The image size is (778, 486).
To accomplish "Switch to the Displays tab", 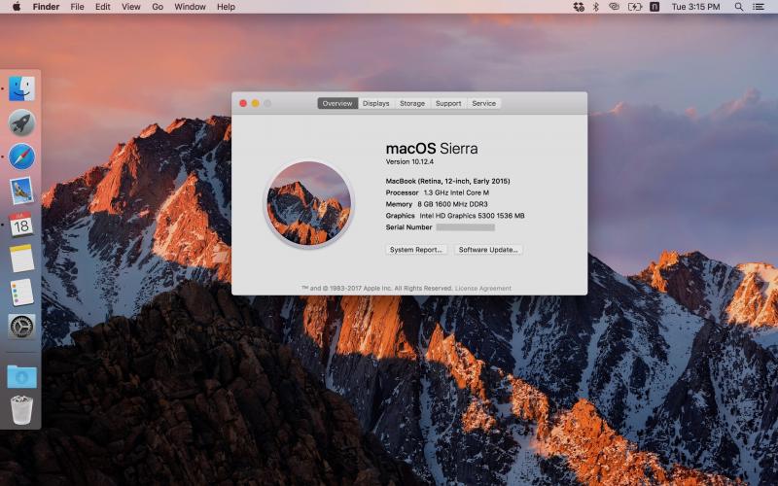I will [x=376, y=103].
